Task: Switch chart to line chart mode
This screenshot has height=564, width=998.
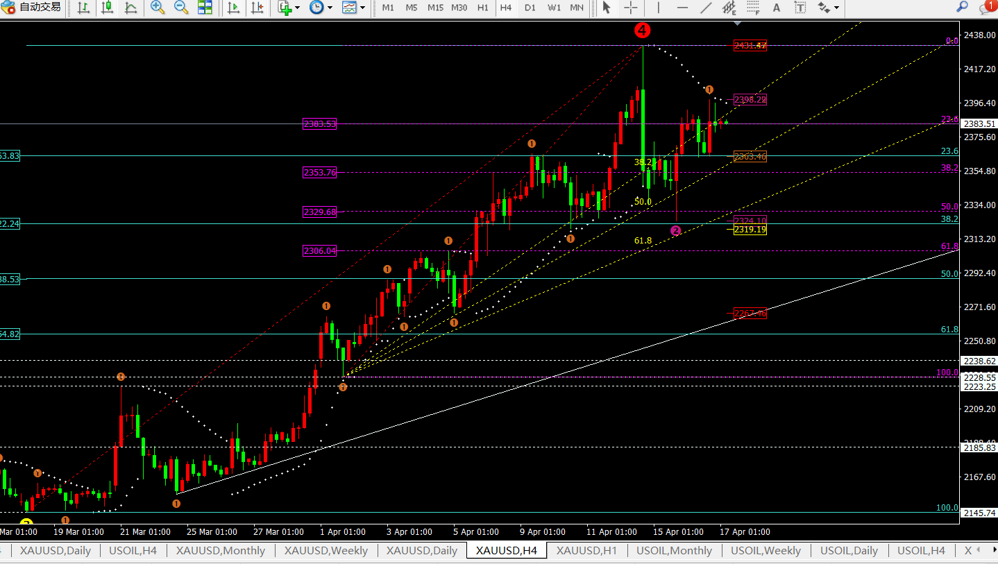Action: [130, 8]
